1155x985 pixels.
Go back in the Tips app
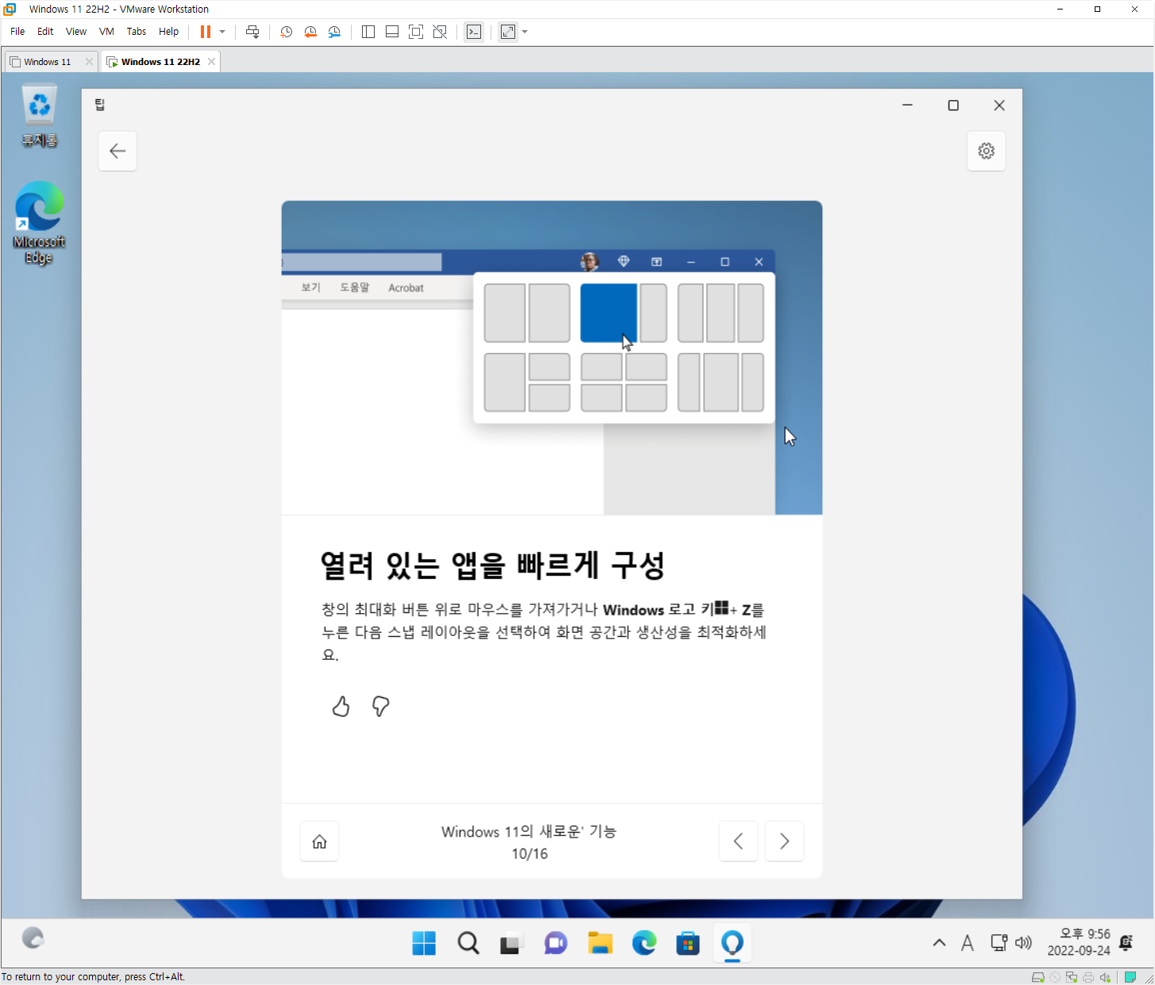click(x=117, y=151)
